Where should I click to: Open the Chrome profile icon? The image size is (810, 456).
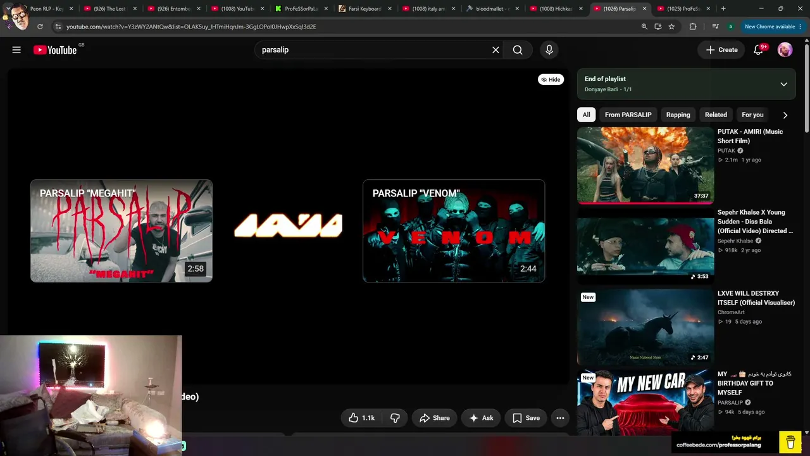point(731,27)
